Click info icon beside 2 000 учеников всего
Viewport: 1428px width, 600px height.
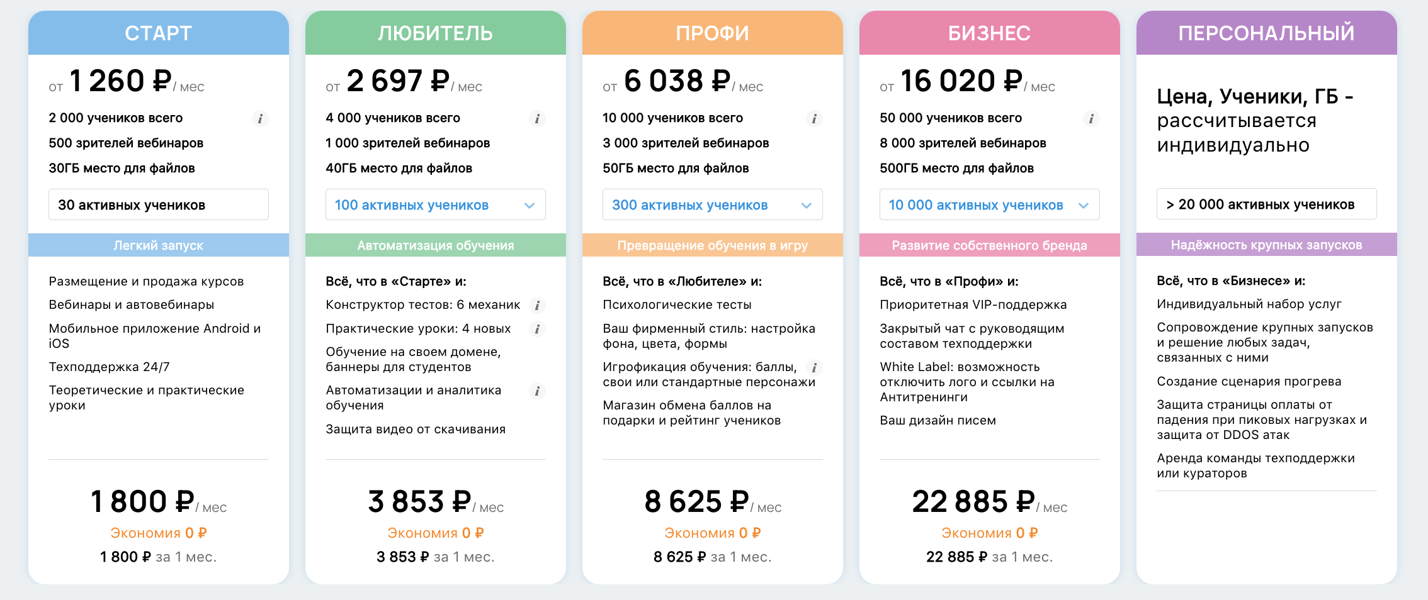tap(260, 118)
